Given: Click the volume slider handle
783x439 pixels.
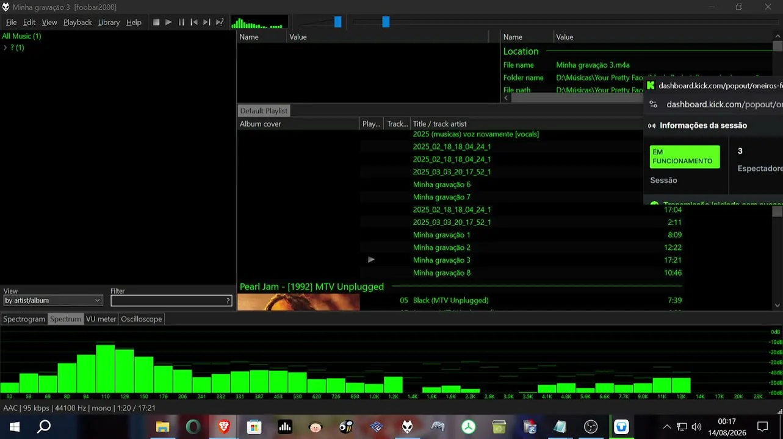Looking at the screenshot, I should click(337, 22).
